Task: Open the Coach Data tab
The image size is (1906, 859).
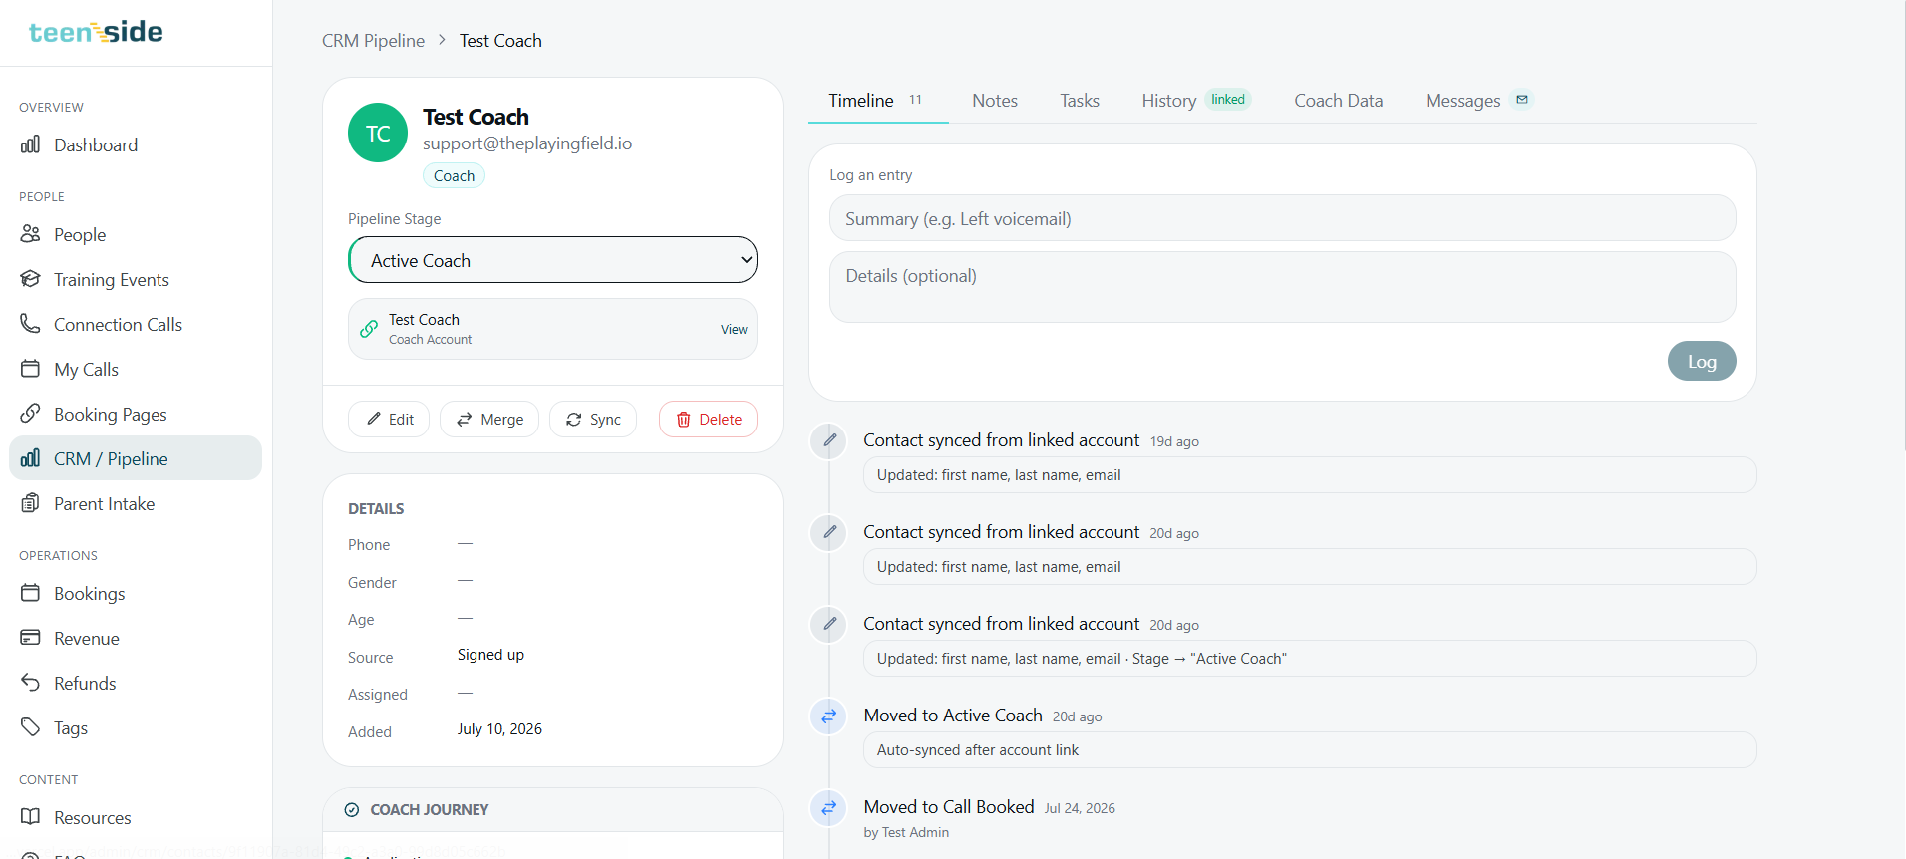Action: pos(1339,101)
